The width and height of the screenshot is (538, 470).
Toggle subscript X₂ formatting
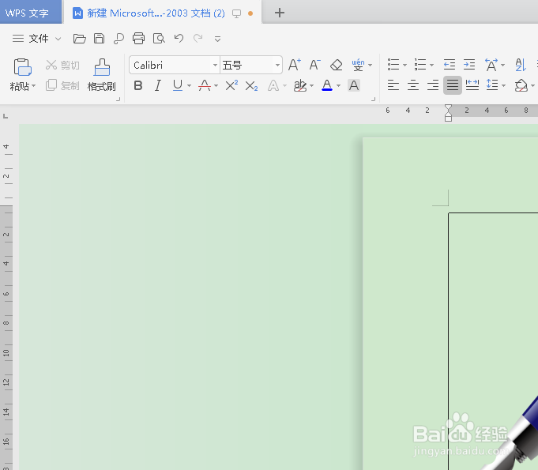pos(251,86)
